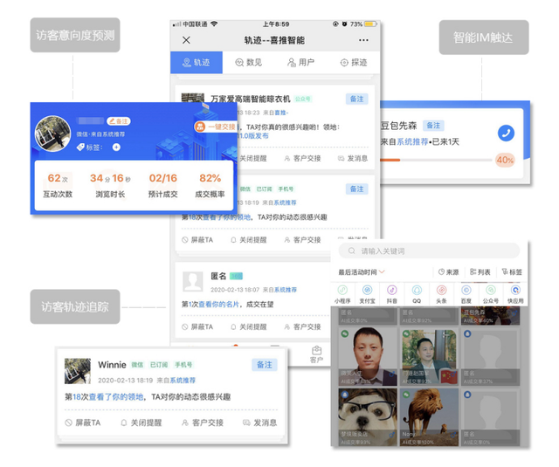The image size is (559, 467).
Task: Click 客户交接 on the 匿名 card
Action: tap(303, 326)
